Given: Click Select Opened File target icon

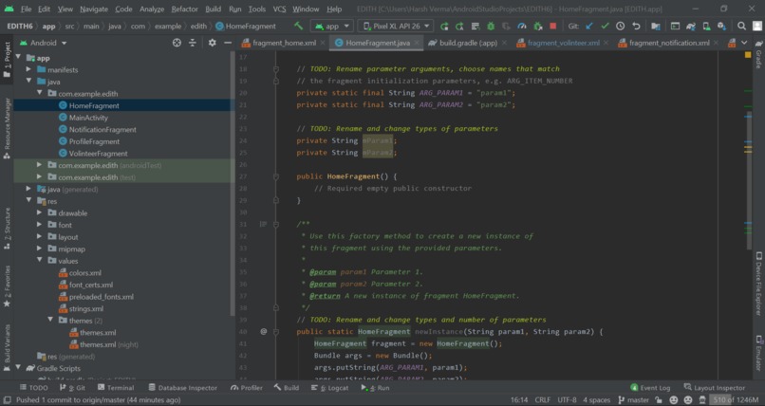Looking at the screenshot, I should (x=177, y=43).
